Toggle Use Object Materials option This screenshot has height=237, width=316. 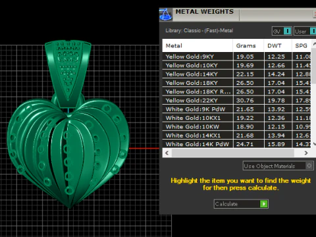pyautogui.click(x=278, y=166)
